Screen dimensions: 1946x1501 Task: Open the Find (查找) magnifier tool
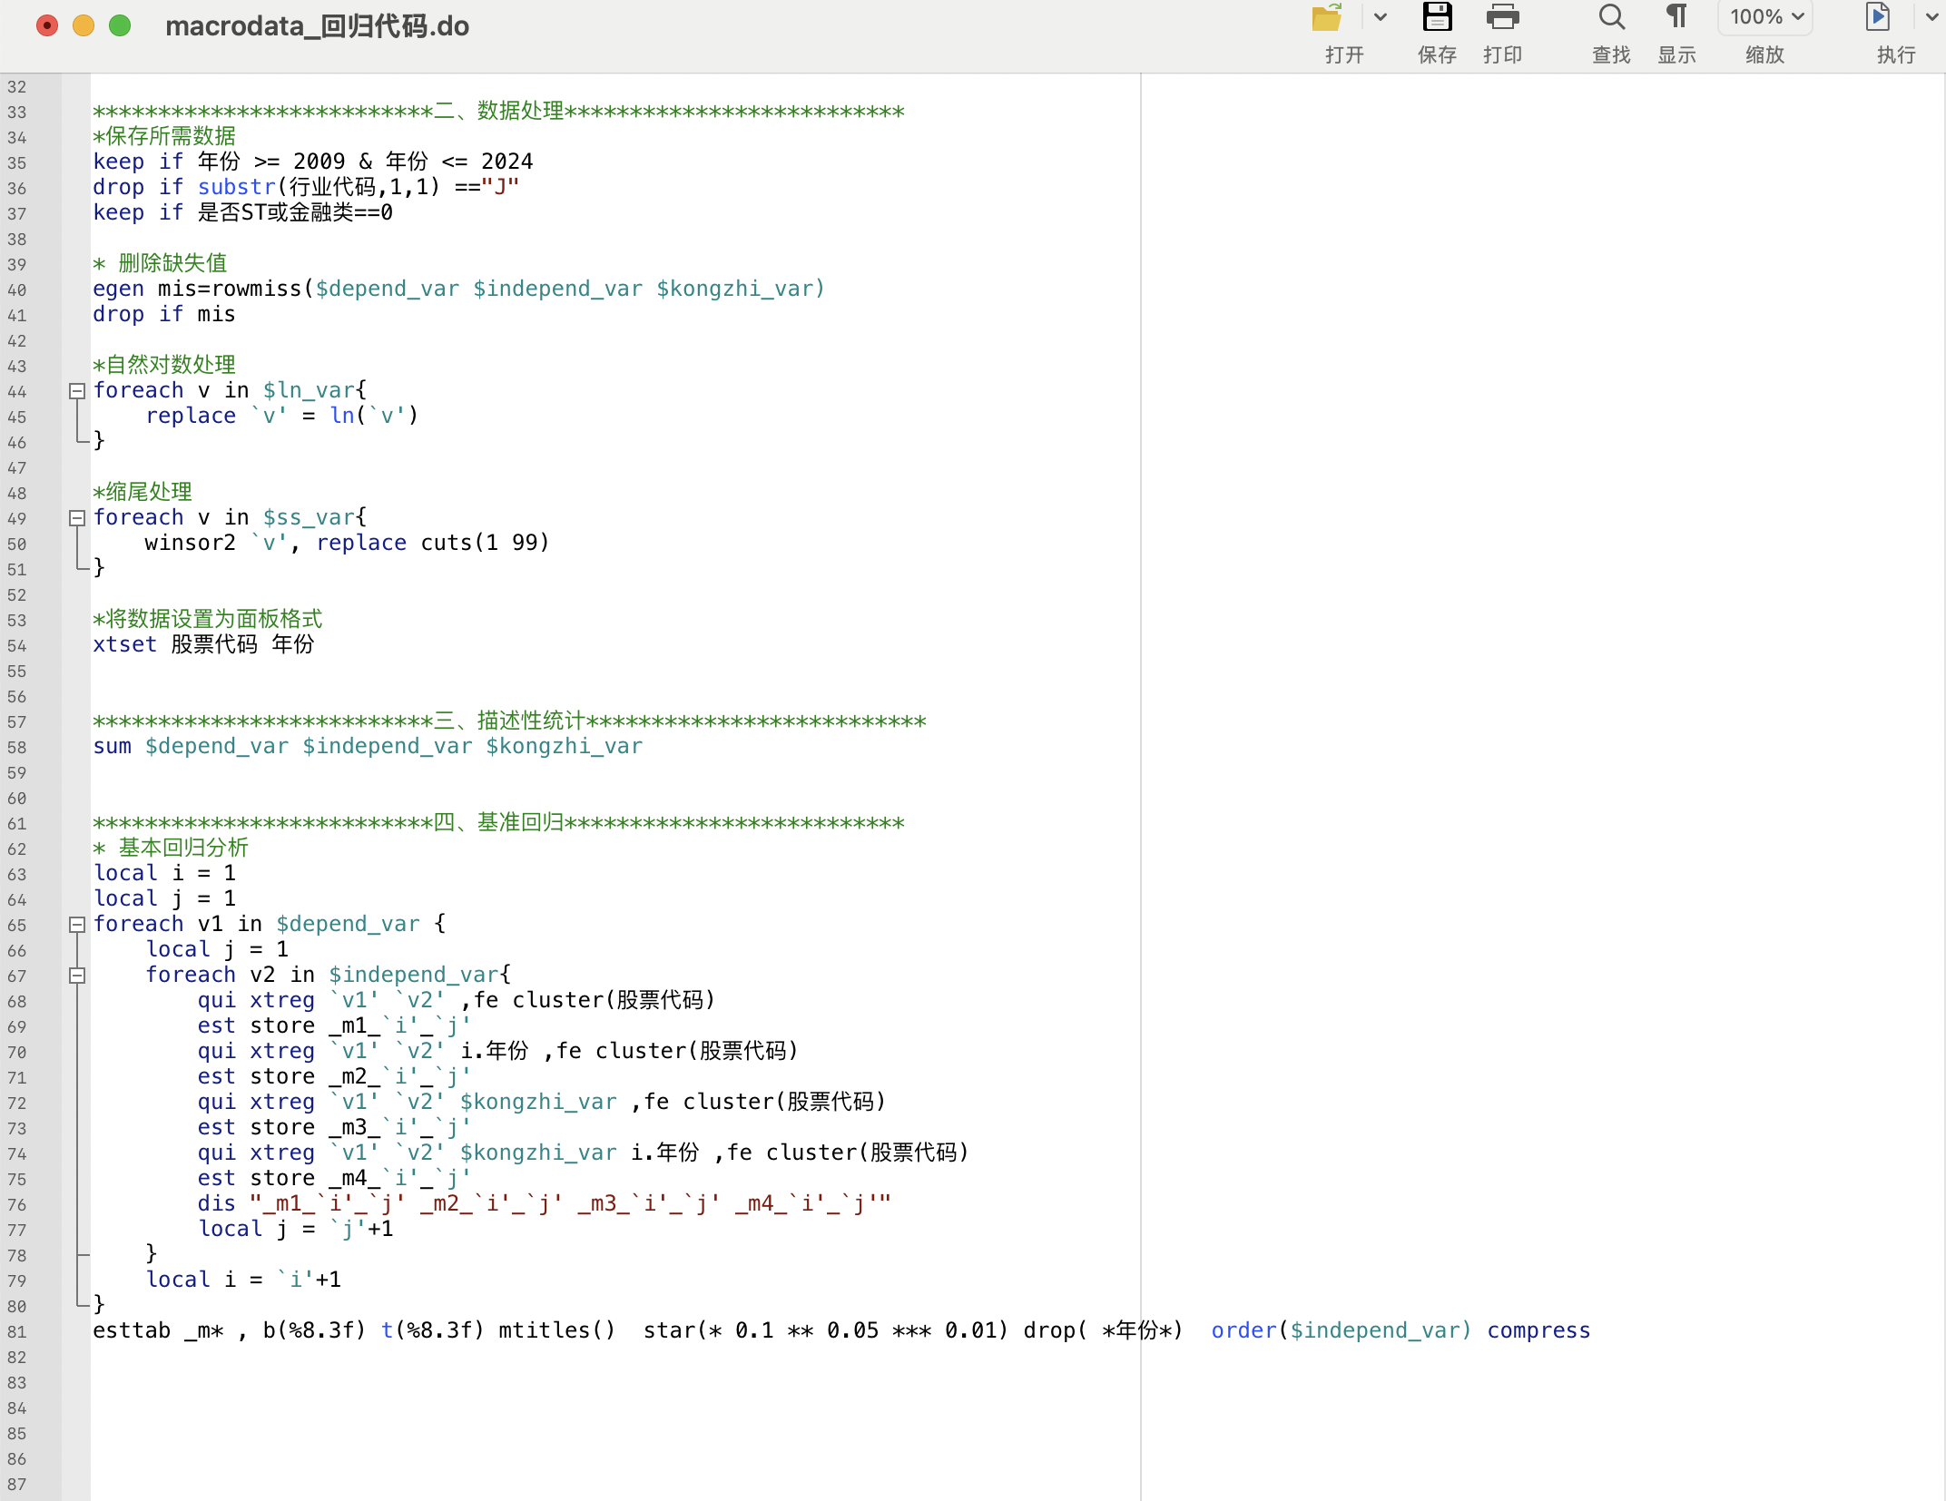pyautogui.click(x=1611, y=17)
